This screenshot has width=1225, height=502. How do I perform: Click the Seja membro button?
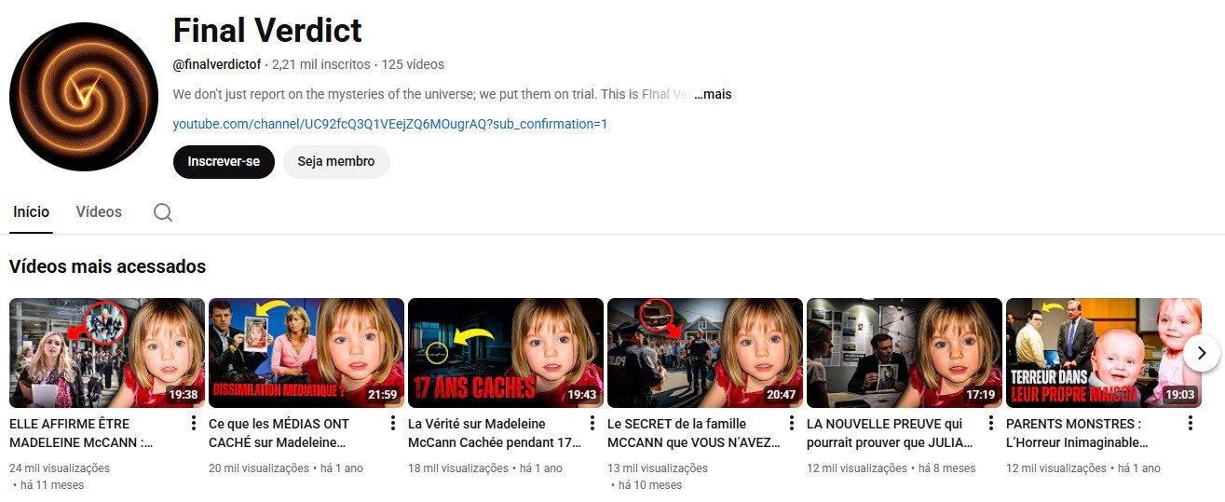coord(336,161)
